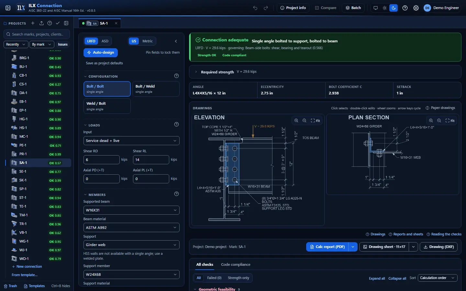Choose the Bolt / Weld single angle configuration
The height and width of the screenshot is (291, 466).
pyautogui.click(x=156, y=89)
